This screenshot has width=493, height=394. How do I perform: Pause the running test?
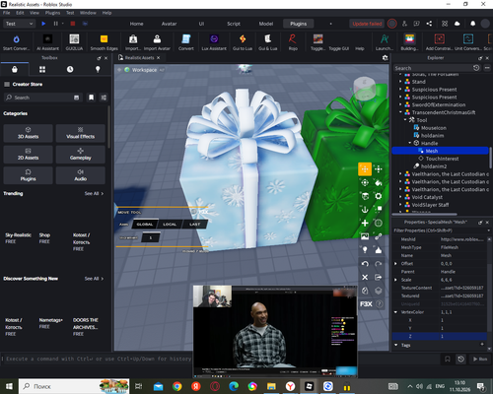click(x=55, y=24)
